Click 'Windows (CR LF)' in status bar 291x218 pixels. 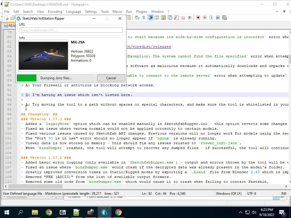coord(229,194)
